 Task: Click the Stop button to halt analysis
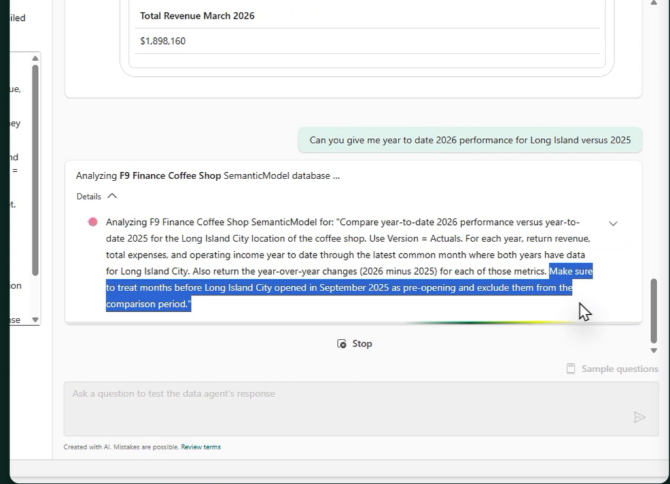click(x=354, y=344)
